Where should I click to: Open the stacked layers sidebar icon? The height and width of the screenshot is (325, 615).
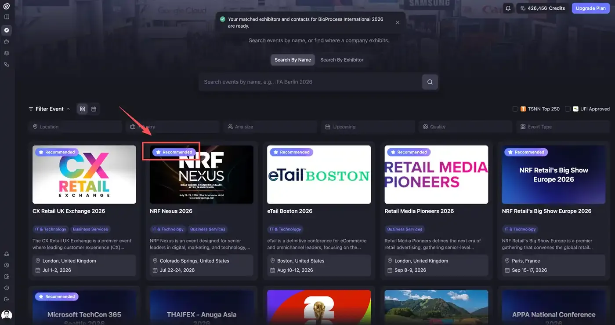pos(7,53)
